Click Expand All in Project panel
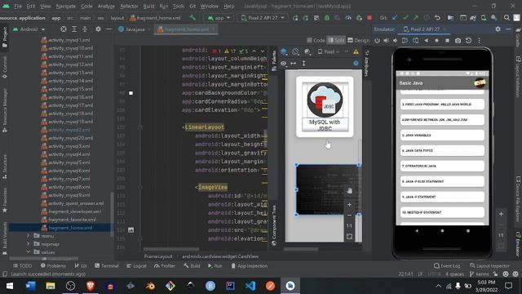522x294 pixels. (74, 29)
